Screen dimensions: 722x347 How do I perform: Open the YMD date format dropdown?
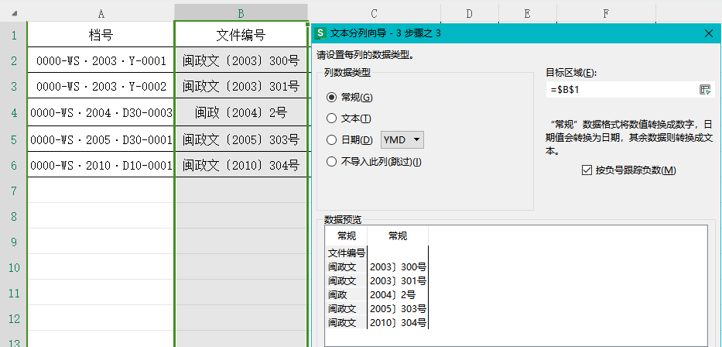(x=402, y=139)
